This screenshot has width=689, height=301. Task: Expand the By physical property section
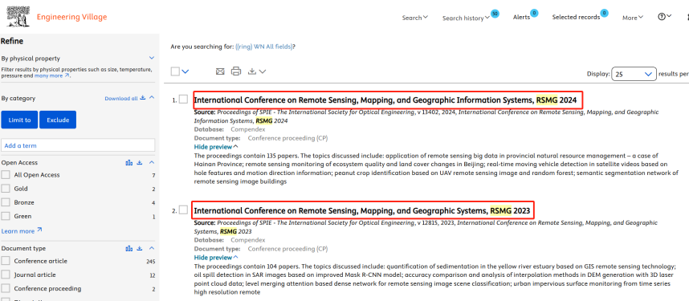coord(152,58)
